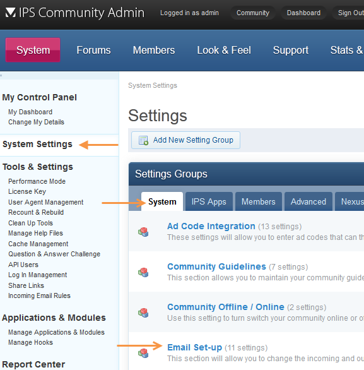Image resolution: width=364 pixels, height=370 pixels.
Task: Open Question & Answer Challenge link
Action: pos(54,254)
